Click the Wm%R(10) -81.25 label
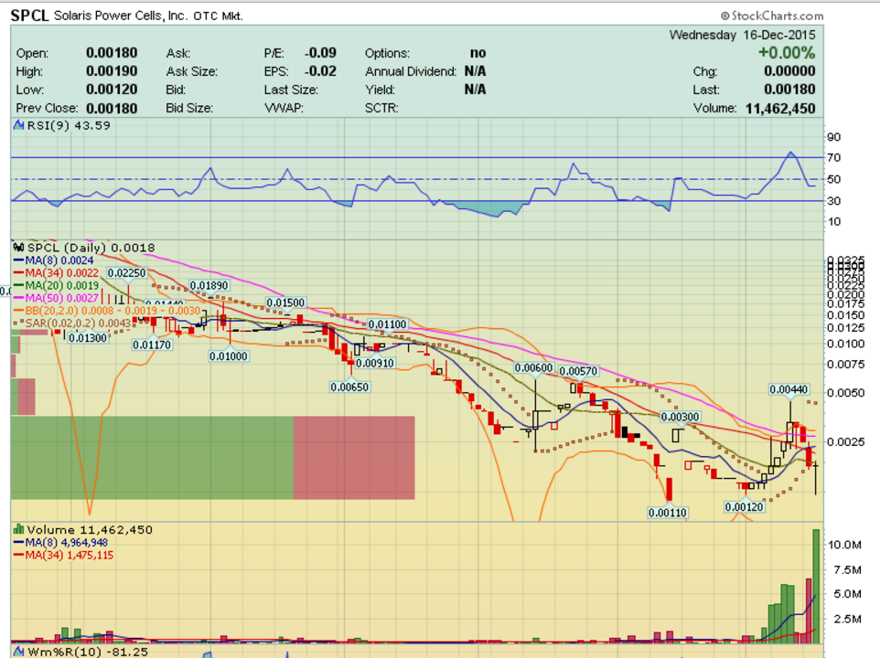This screenshot has width=880, height=658. (x=88, y=652)
